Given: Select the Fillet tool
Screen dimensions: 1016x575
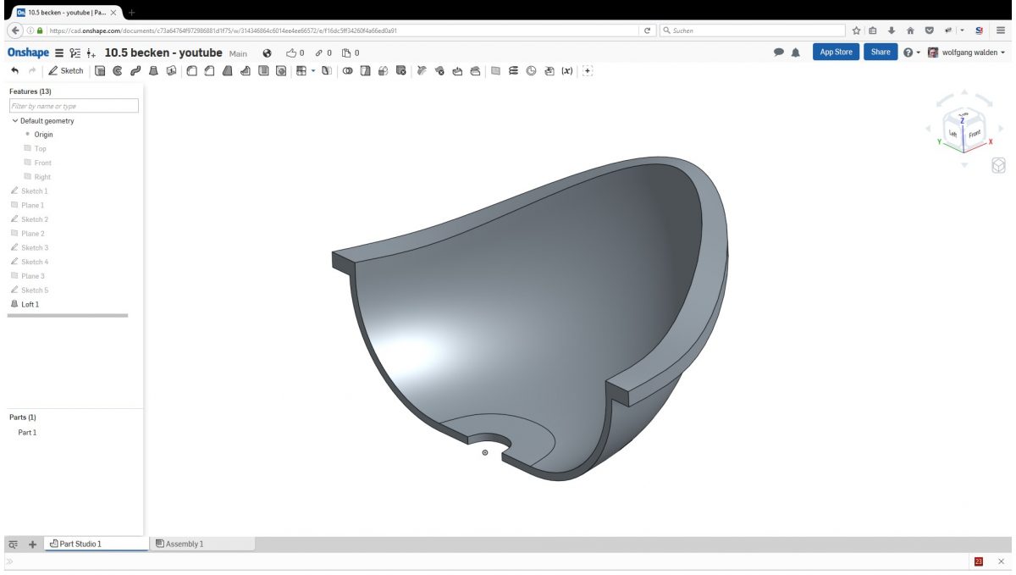Looking at the screenshot, I should [190, 71].
